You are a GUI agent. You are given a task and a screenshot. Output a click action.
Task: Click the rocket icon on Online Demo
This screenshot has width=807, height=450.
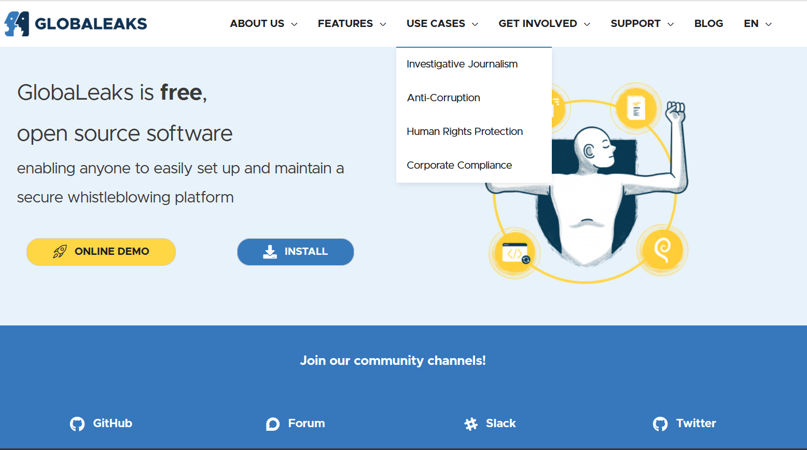point(60,252)
